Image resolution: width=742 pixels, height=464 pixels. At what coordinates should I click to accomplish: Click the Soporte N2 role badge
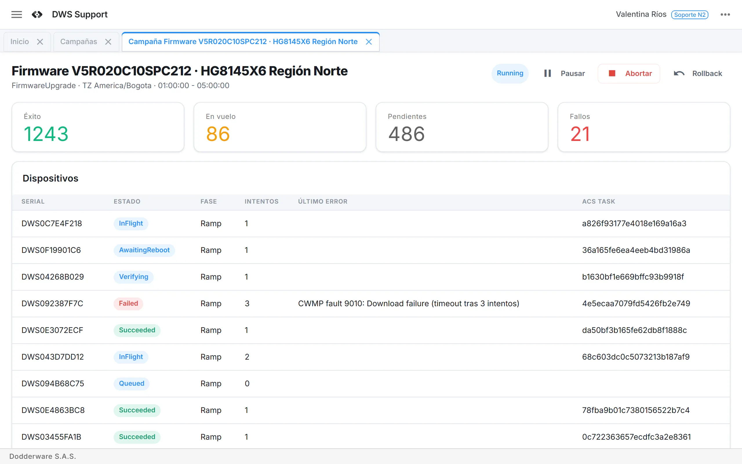[690, 15]
